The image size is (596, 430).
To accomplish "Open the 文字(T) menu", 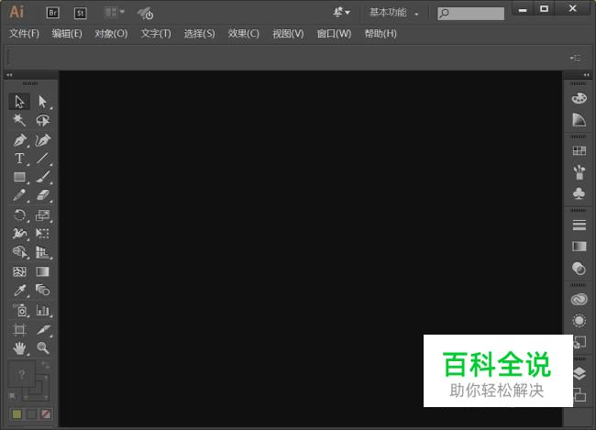I will 156,33.
